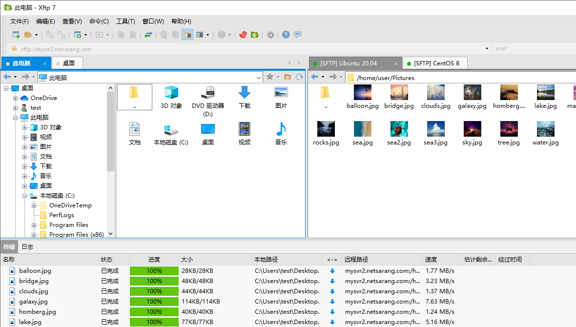This screenshot has width=576, height=327.
Task: Select the transfer (swap direction) toolbar icon
Action: pos(148,35)
